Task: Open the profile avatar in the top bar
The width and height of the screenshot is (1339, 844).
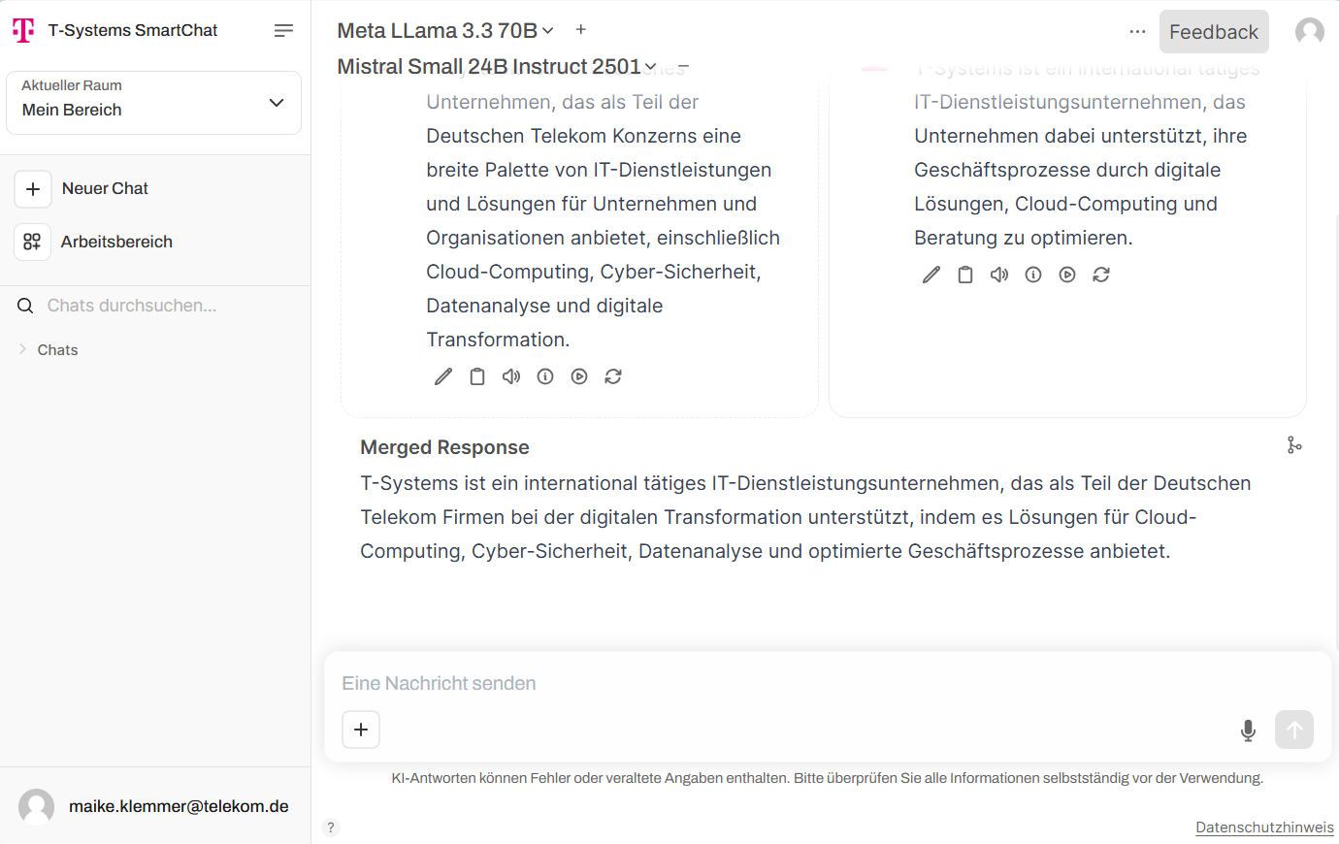Action: pos(1310,32)
